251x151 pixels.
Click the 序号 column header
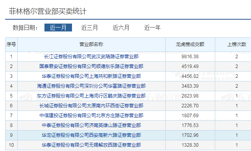pos(11,44)
